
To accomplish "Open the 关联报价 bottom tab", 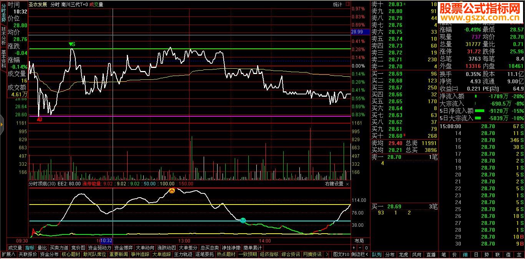I will click(x=28, y=254).
